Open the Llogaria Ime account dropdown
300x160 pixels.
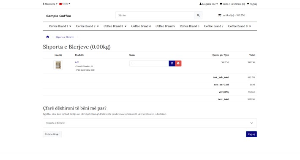209,4
